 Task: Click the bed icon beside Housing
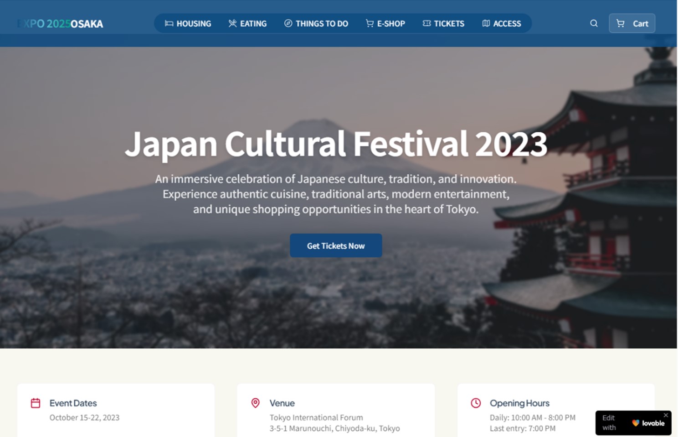pyautogui.click(x=169, y=23)
